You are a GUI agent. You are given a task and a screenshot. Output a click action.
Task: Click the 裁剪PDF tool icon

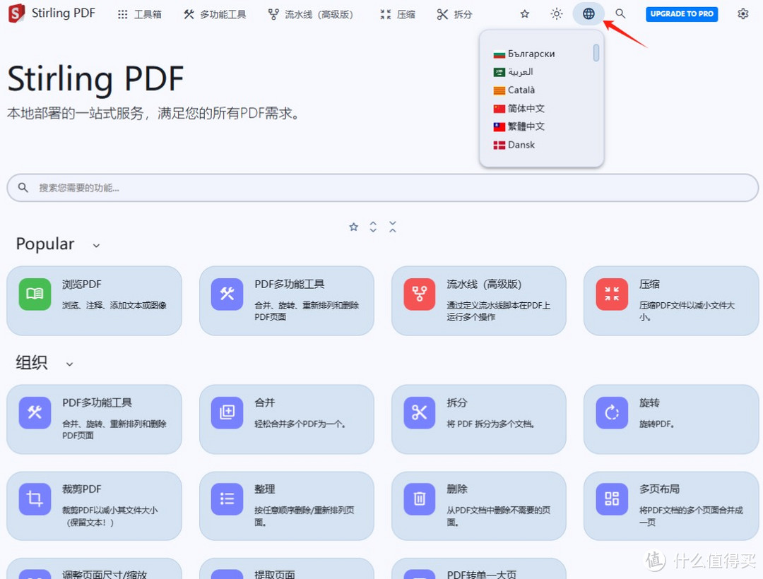[35, 499]
